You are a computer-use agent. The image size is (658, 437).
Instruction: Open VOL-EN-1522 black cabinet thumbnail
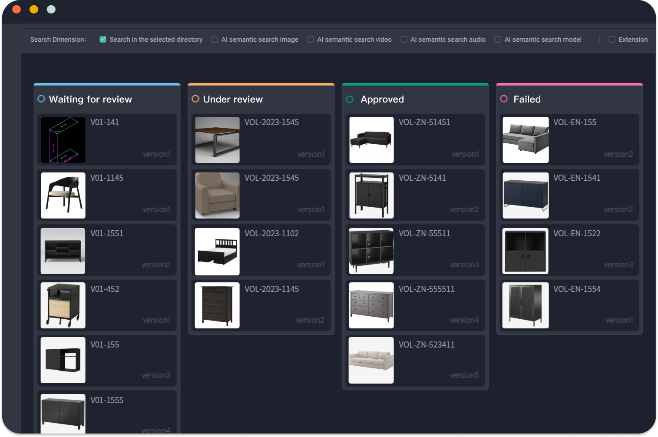pyautogui.click(x=526, y=251)
